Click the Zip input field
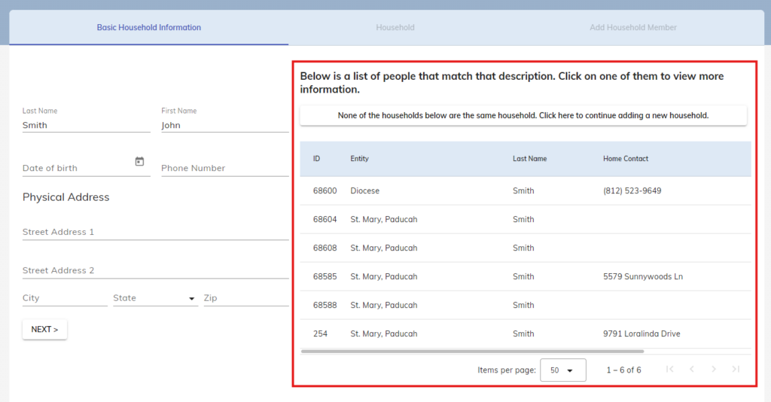This screenshot has height=402, width=771. (246, 298)
